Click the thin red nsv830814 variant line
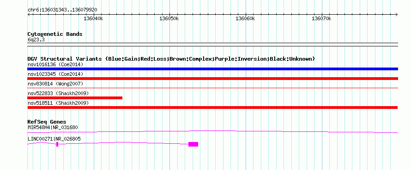 coord(212,88)
